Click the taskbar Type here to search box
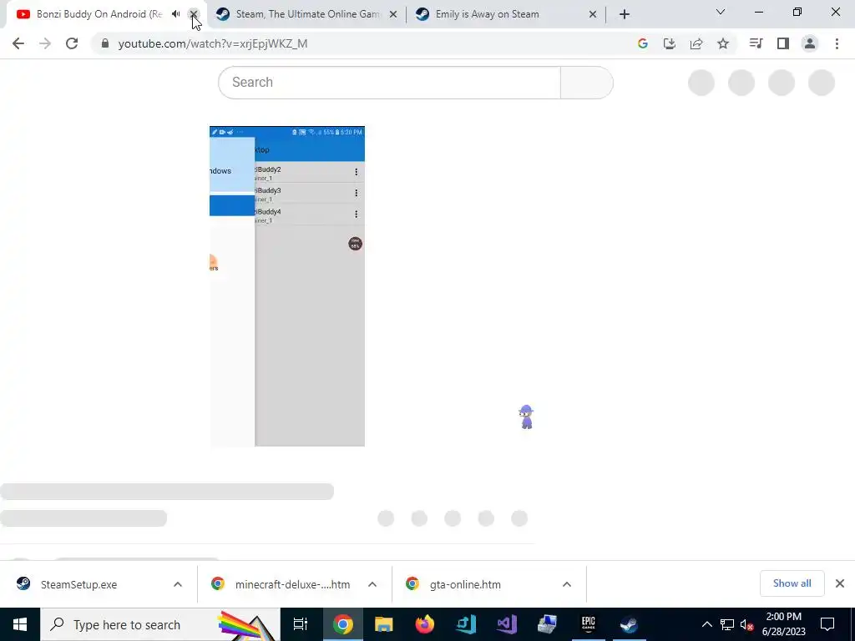The width and height of the screenshot is (855, 641). click(159, 624)
